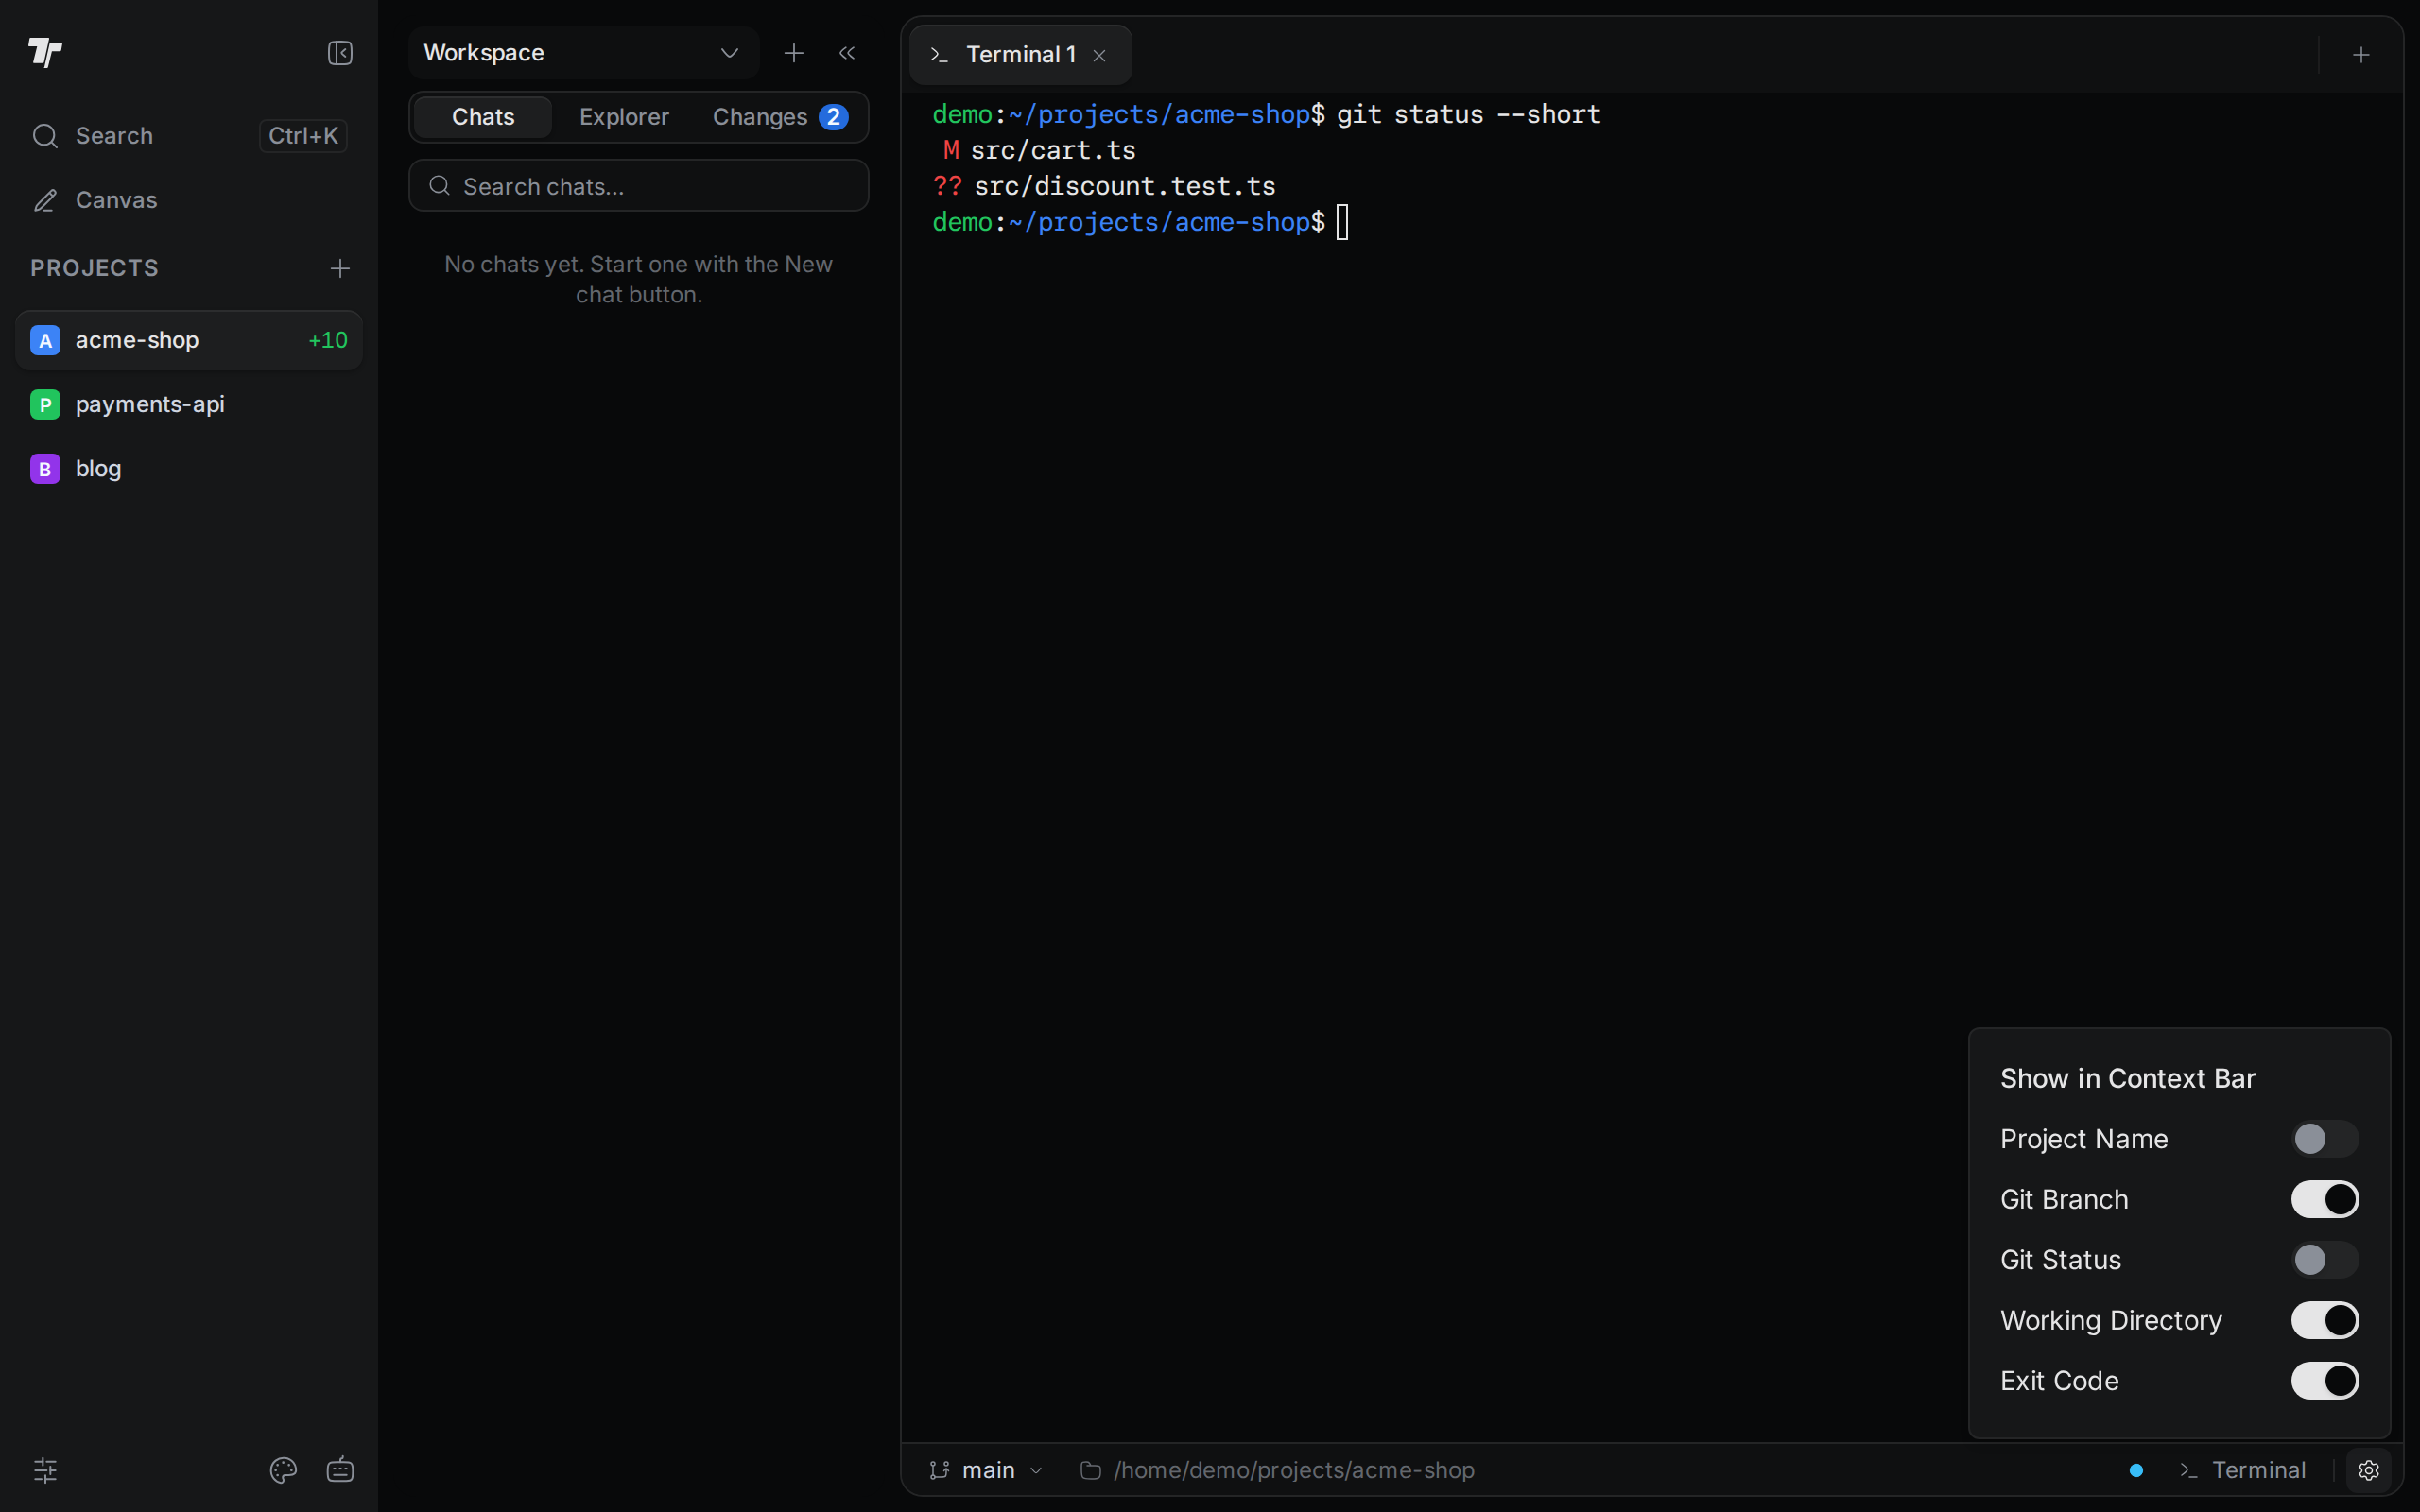Toggle Project Name in context bar

tap(2325, 1139)
